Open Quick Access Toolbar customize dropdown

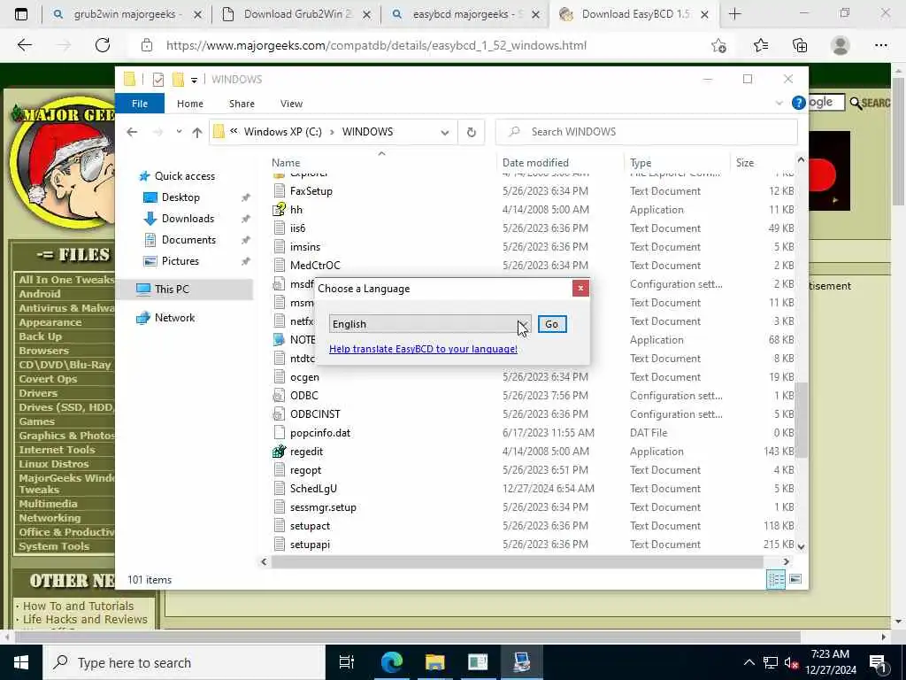click(x=194, y=80)
